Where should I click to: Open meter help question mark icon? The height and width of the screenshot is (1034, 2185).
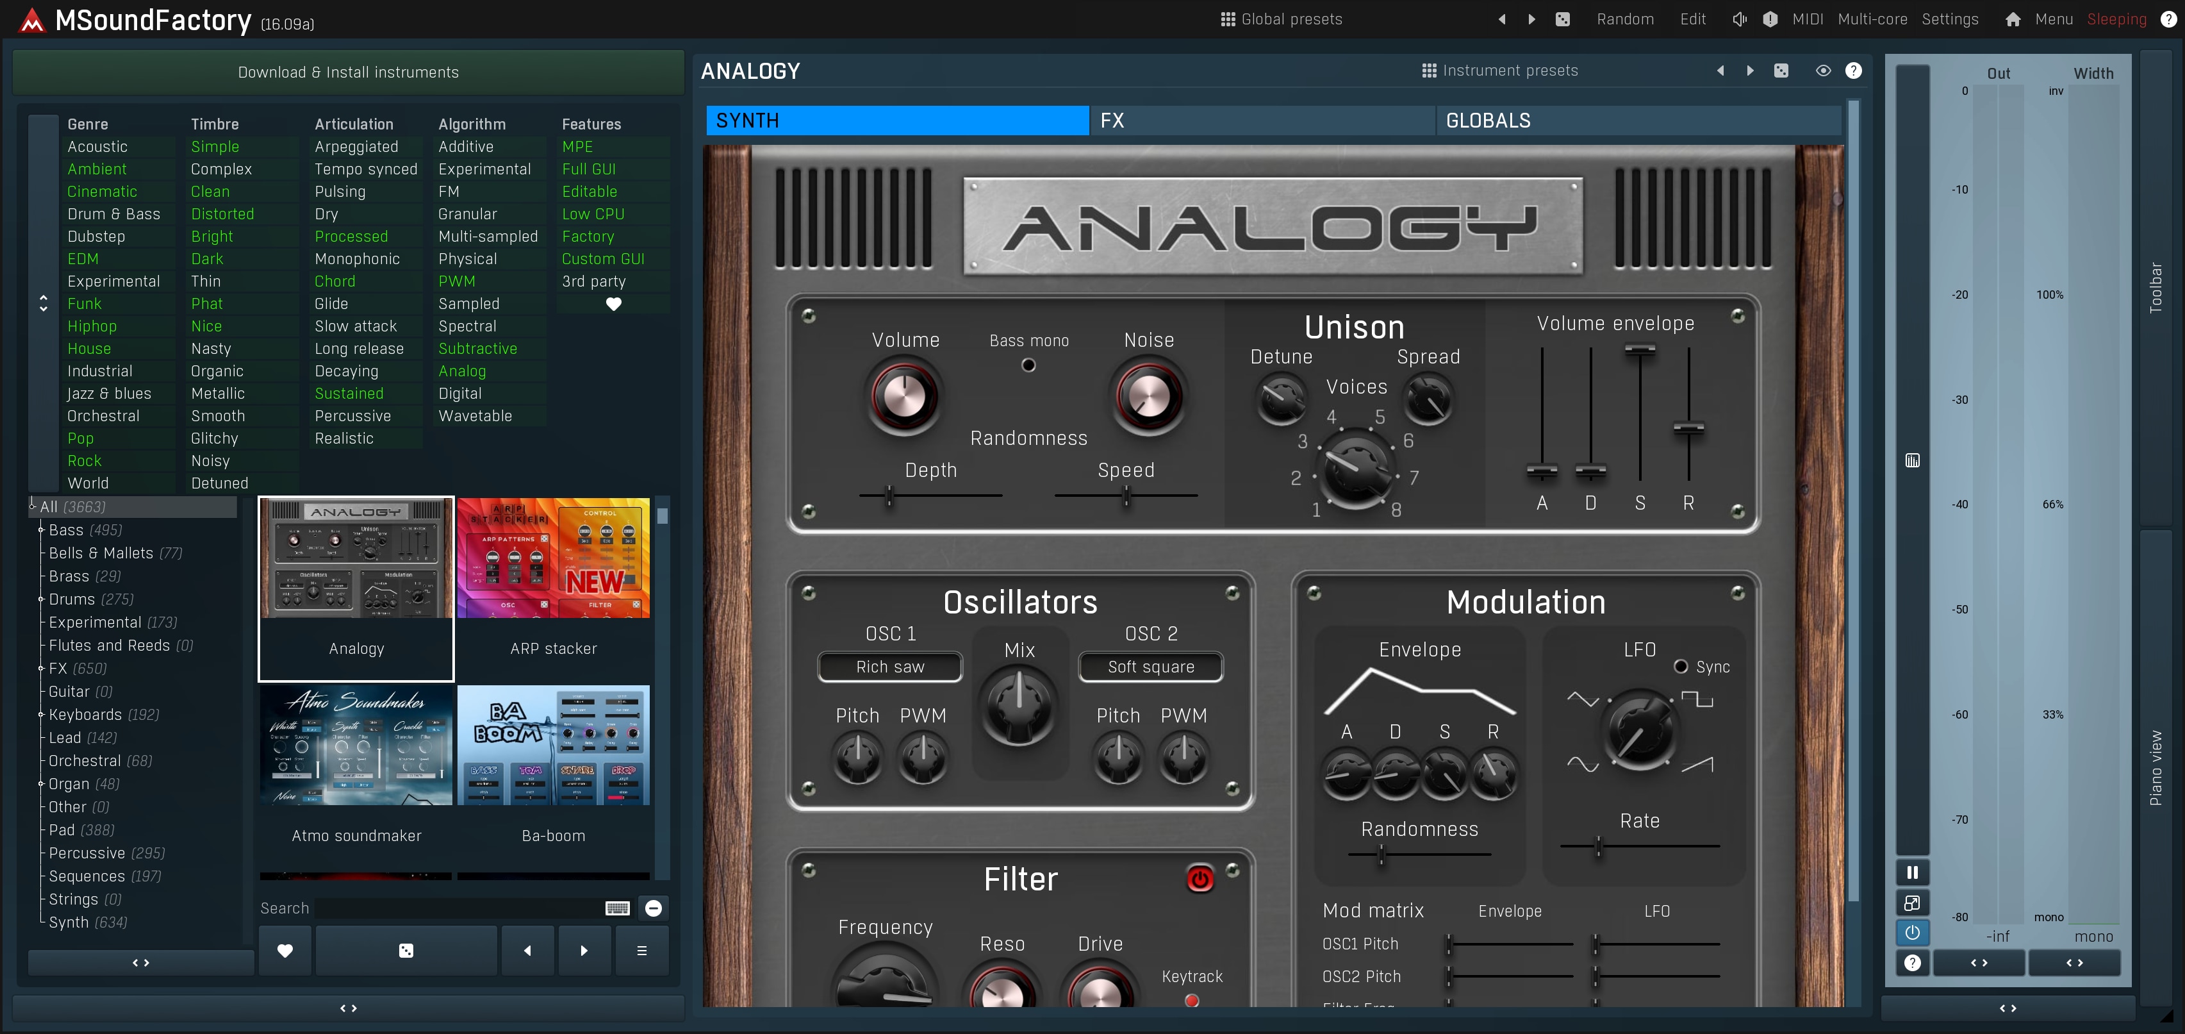[1912, 963]
